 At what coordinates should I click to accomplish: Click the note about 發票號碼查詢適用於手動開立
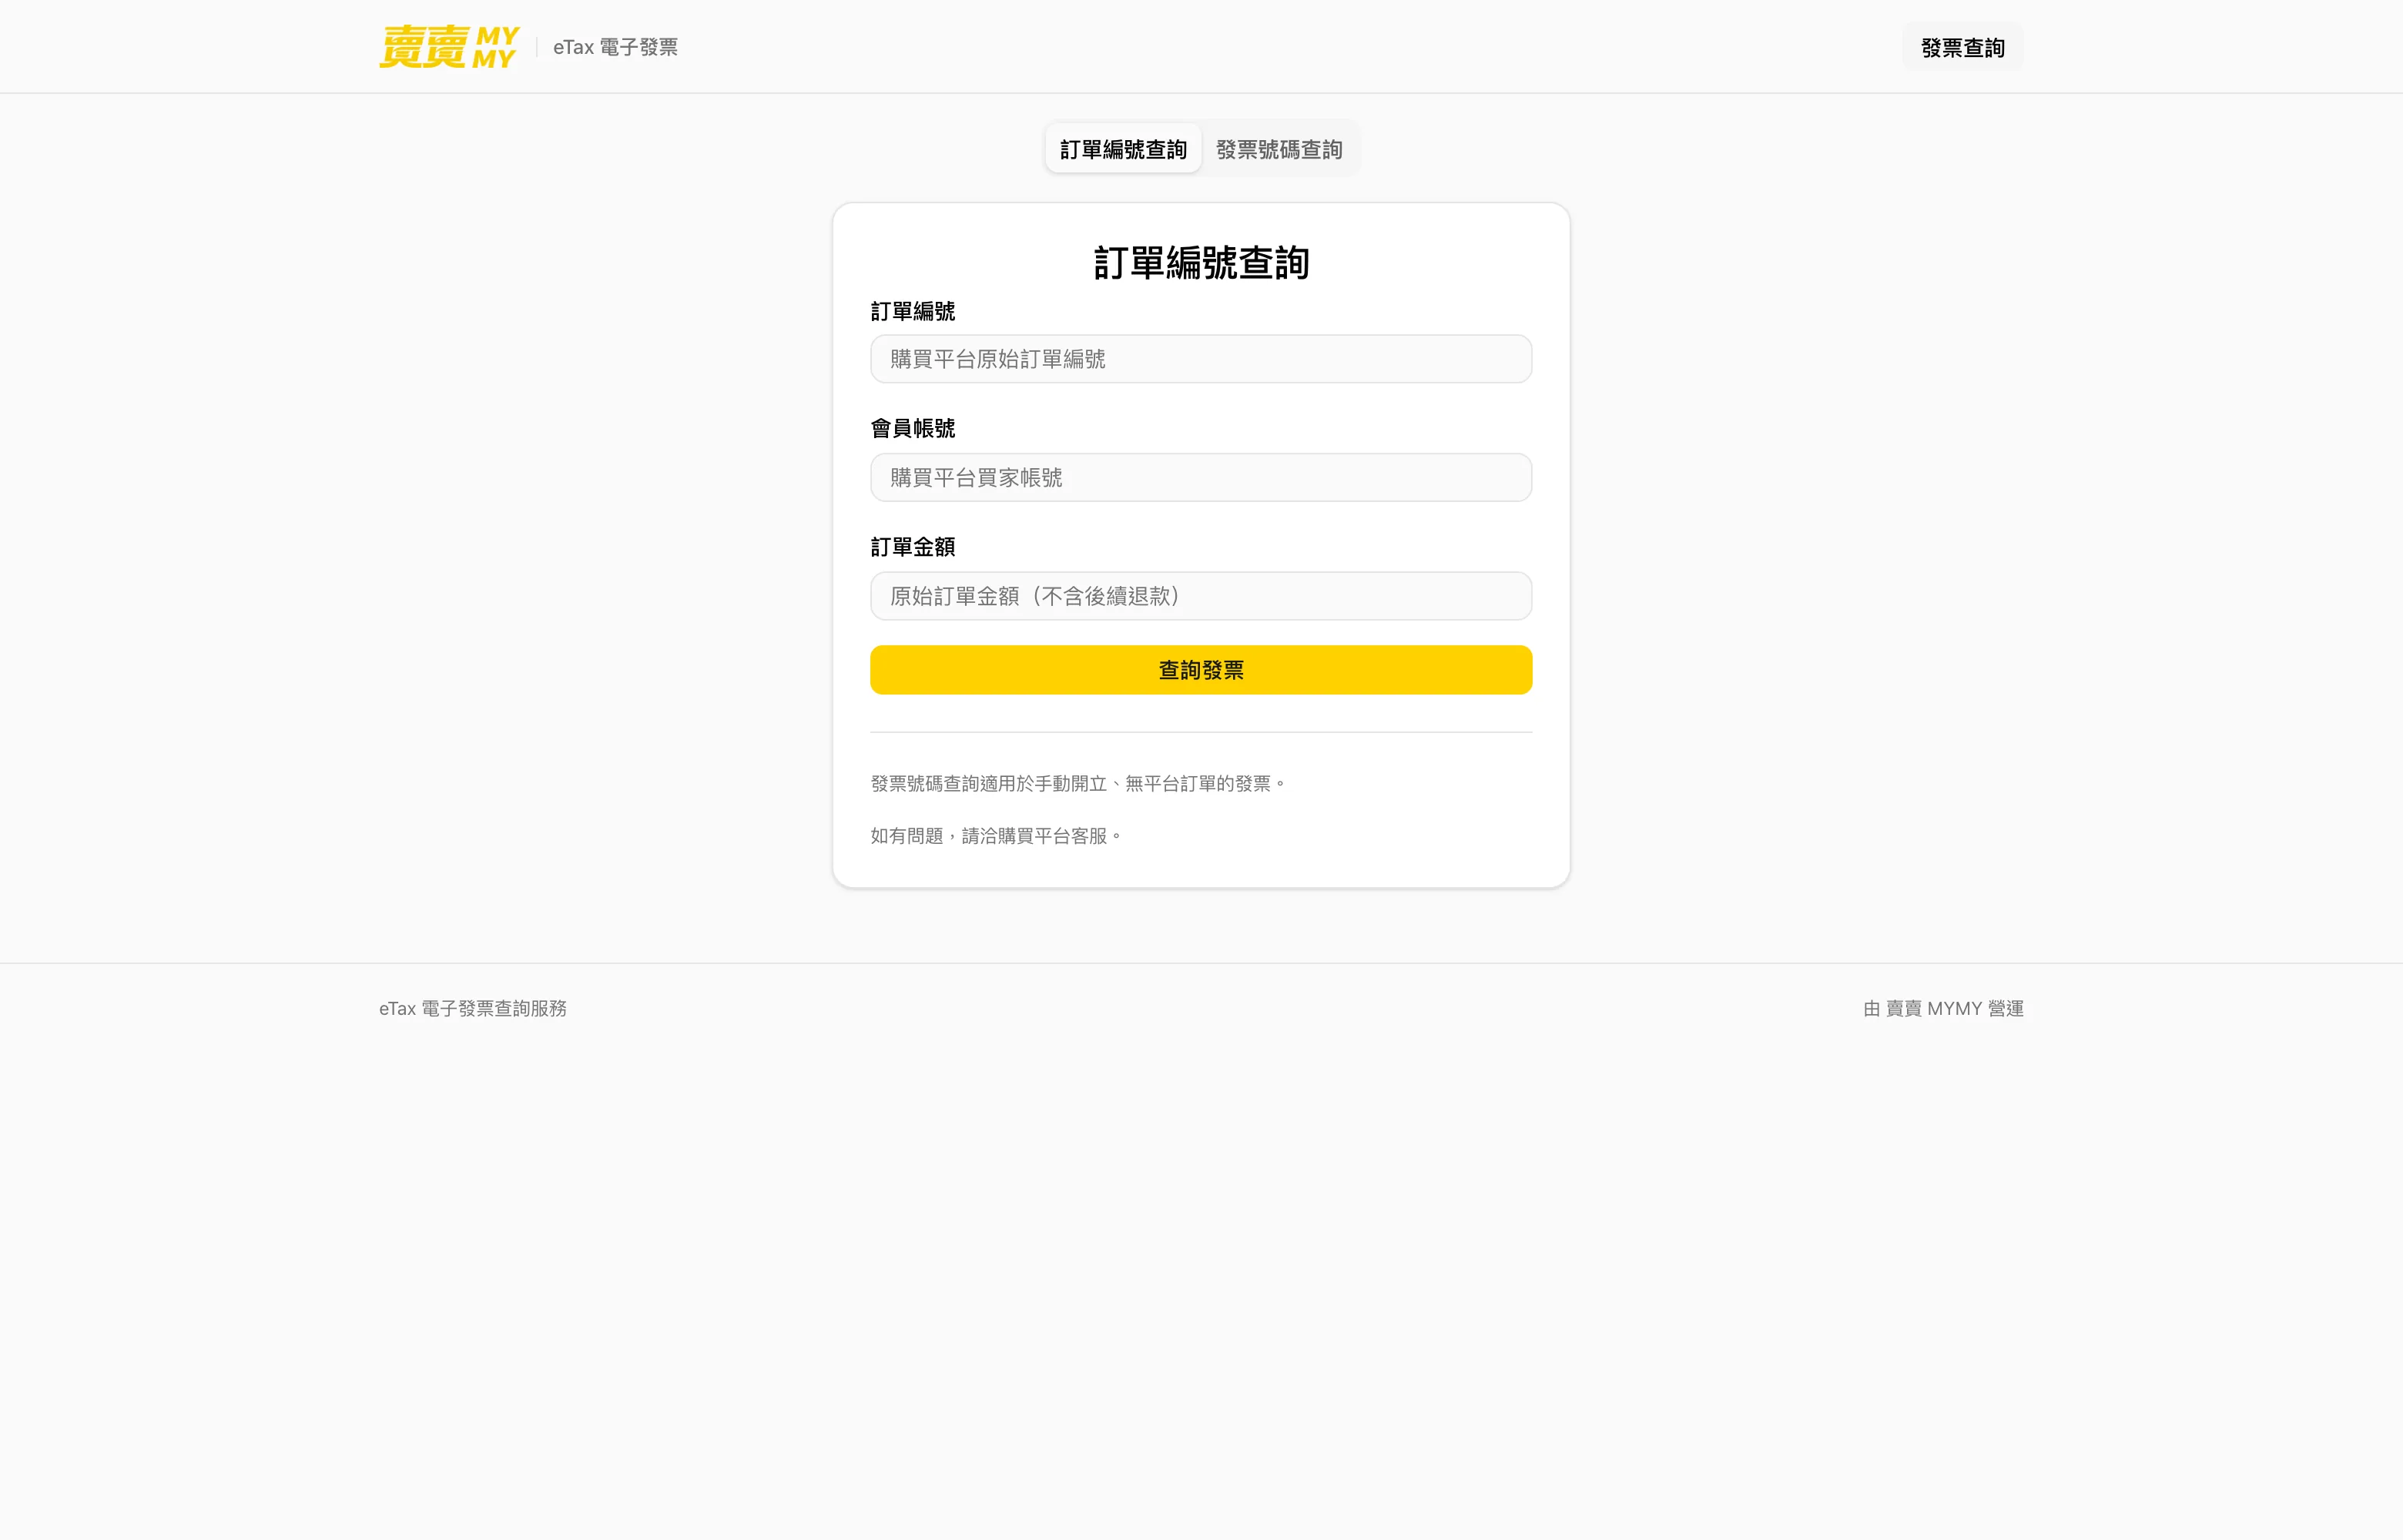[x=1078, y=784]
